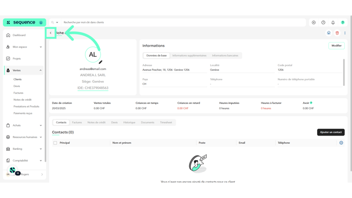Click the plus circle quick-add icon
Viewport: 352px width, 198px height.
point(314,23)
